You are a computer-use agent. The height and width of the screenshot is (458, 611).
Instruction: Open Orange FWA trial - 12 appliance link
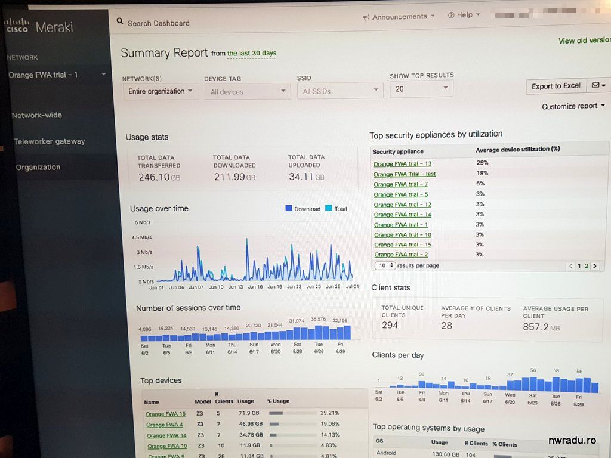[403, 205]
